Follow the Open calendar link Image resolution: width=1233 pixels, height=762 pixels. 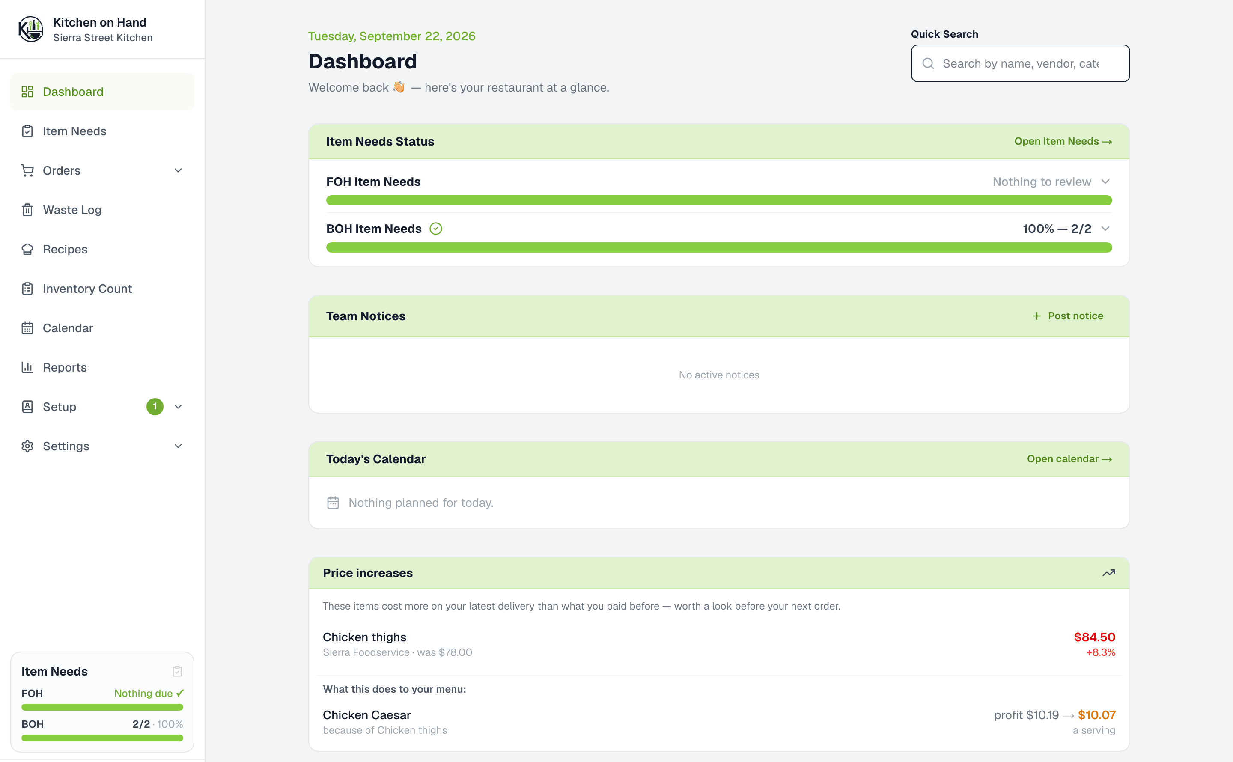1069,459
